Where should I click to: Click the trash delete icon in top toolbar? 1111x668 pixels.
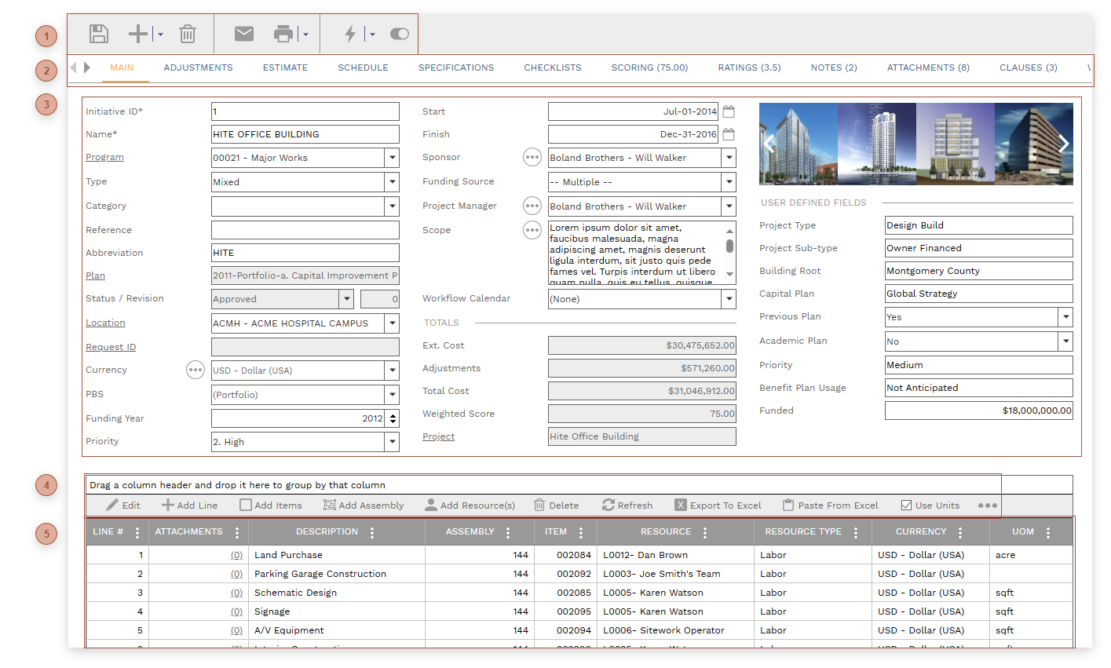point(187,34)
